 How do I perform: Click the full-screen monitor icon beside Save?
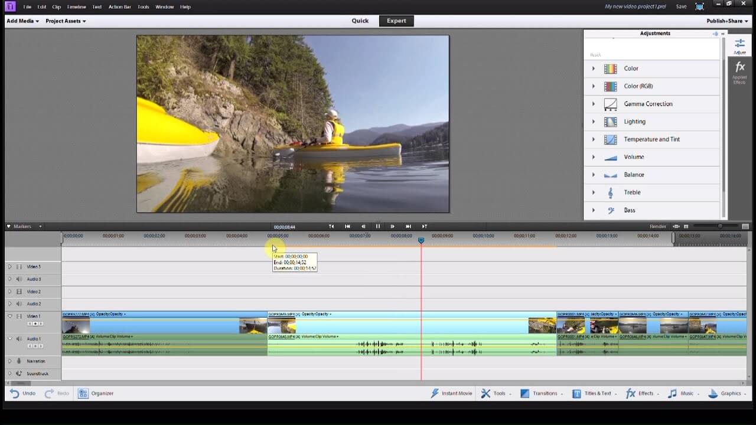coord(700,6)
